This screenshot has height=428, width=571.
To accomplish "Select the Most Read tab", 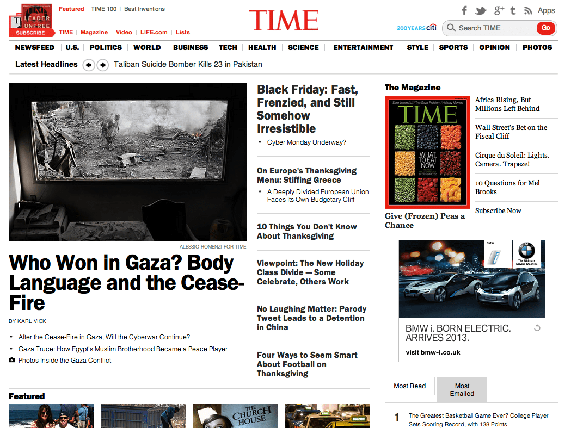I will point(409,386).
